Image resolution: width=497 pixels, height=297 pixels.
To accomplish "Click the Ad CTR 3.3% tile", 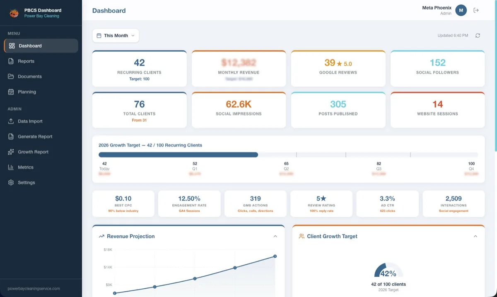I will click(x=388, y=204).
